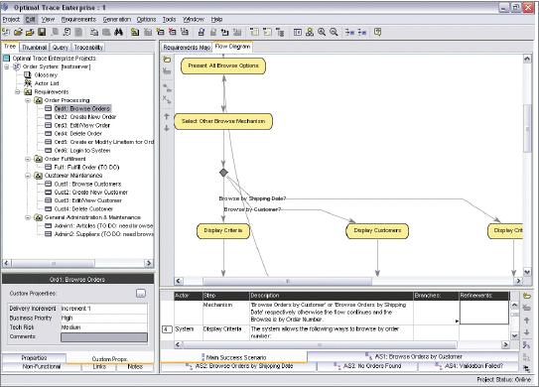Switch to the Thumbnail tab
539x387 pixels.
[x=35, y=48]
